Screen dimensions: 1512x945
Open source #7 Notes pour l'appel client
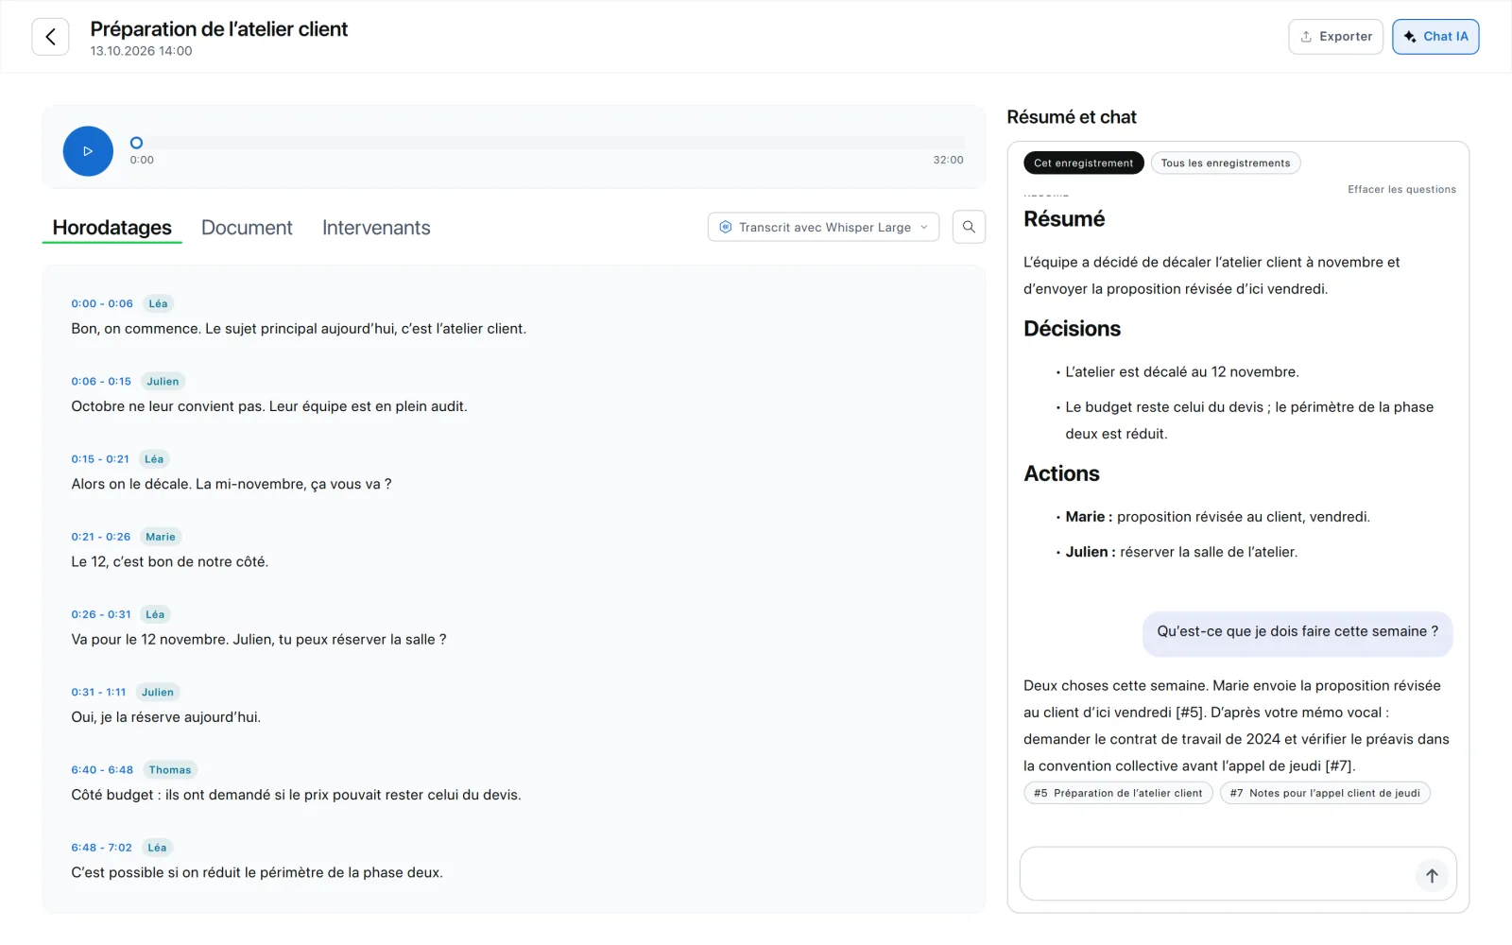point(1325,793)
